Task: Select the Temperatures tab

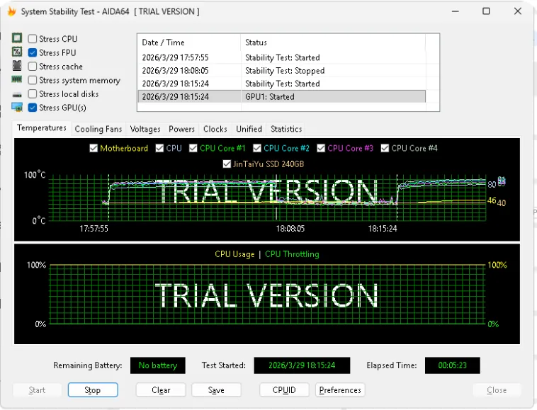Action: pos(42,128)
